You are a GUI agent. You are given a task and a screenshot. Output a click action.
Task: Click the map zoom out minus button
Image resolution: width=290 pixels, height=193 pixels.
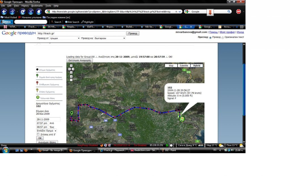[x=71, y=80]
